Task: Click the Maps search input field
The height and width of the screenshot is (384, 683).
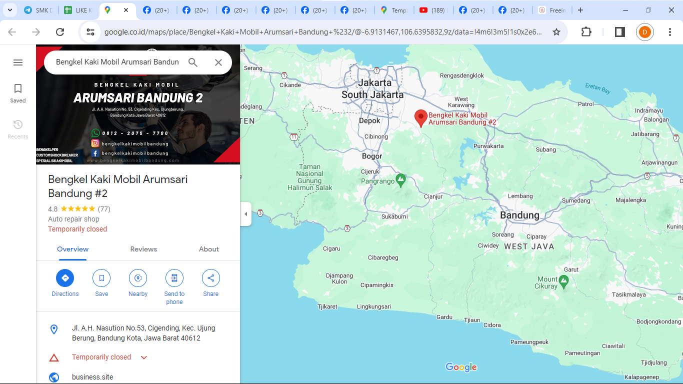Action: [x=117, y=62]
